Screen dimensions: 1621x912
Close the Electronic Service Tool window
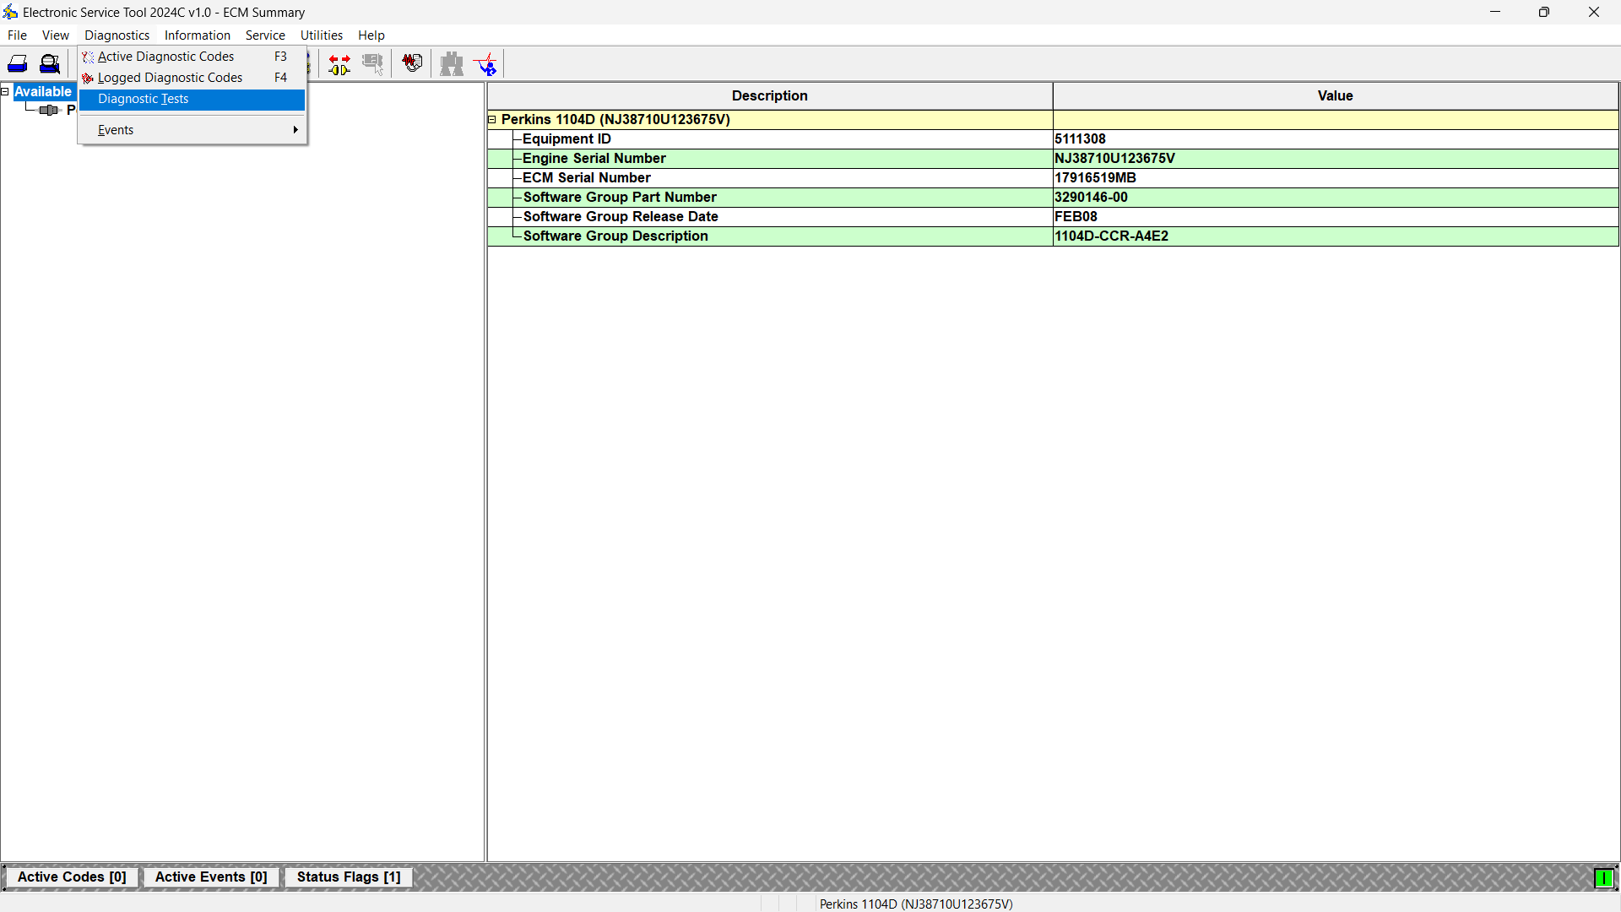click(1594, 12)
